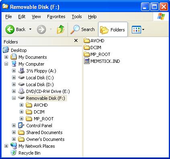Expand the Local Disk (C:) node
Screen dimensions: 170x159
pos(14,77)
